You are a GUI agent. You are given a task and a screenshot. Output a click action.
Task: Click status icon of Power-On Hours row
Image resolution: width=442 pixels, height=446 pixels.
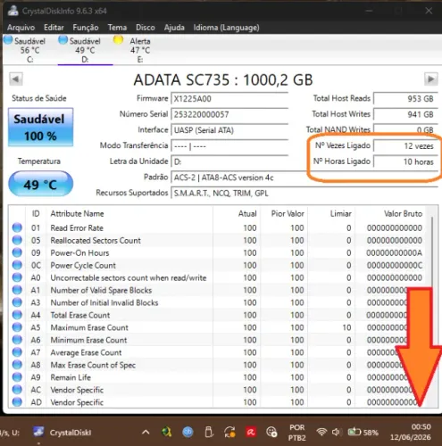(x=17, y=252)
